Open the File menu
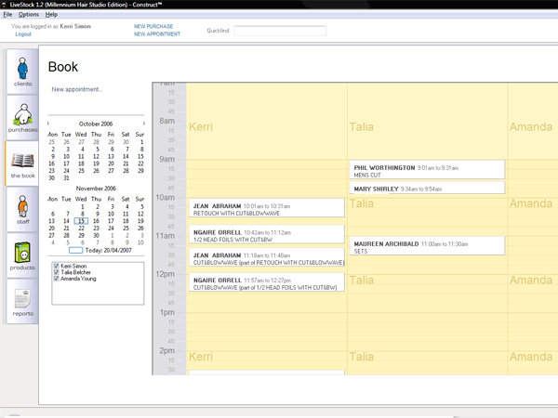The height and width of the screenshot is (418, 558). point(7,15)
